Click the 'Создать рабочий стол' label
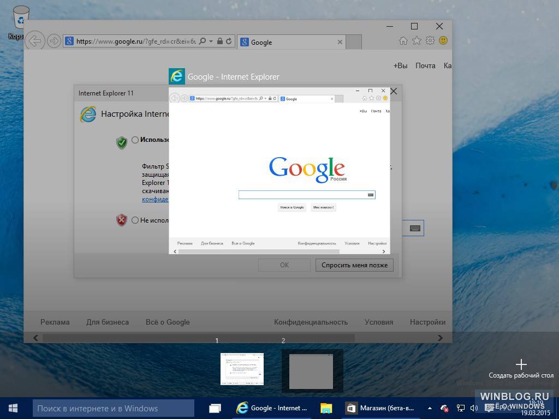The height and width of the screenshot is (419, 559). click(x=521, y=375)
